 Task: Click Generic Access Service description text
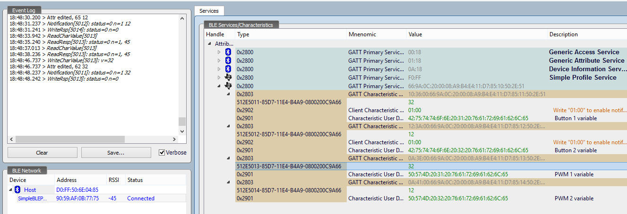coord(584,52)
